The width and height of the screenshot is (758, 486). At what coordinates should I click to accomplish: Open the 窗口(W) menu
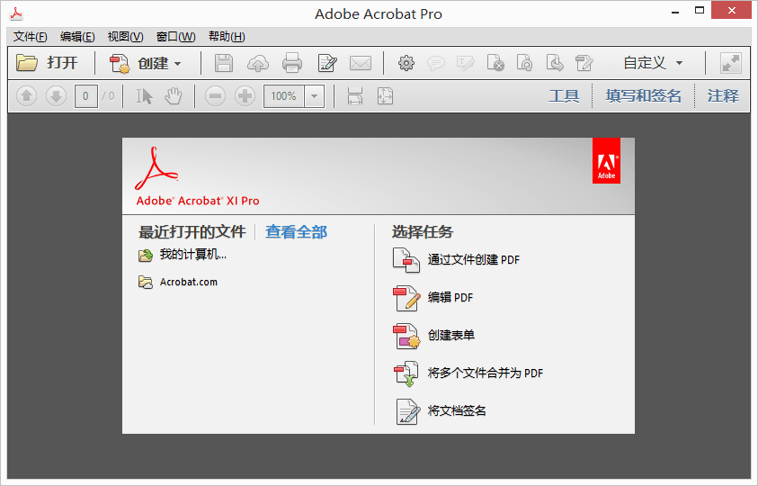(x=175, y=37)
